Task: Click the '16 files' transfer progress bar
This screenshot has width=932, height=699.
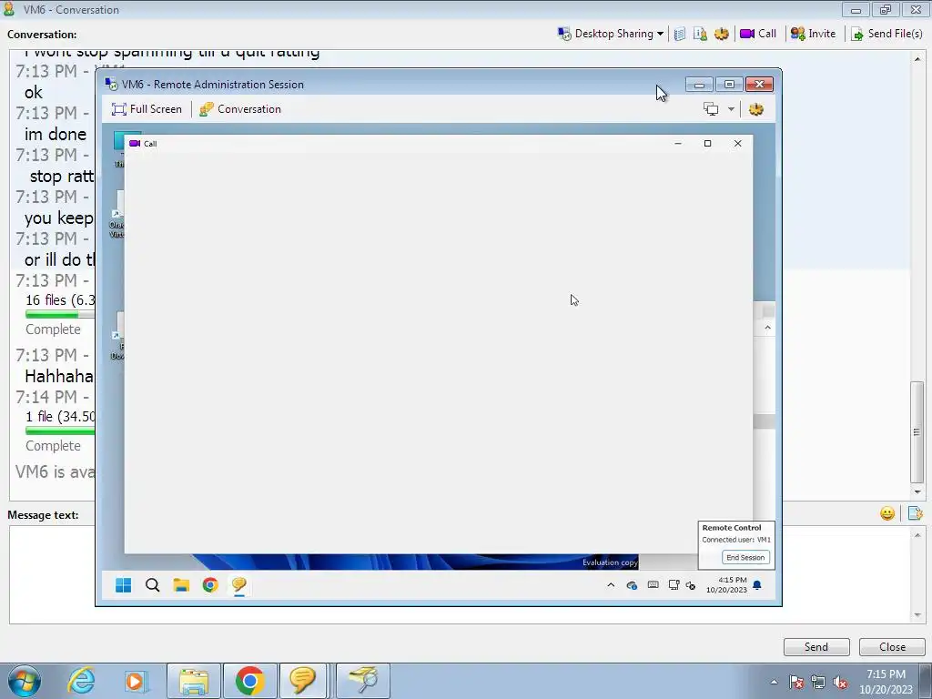Action: coord(60,314)
